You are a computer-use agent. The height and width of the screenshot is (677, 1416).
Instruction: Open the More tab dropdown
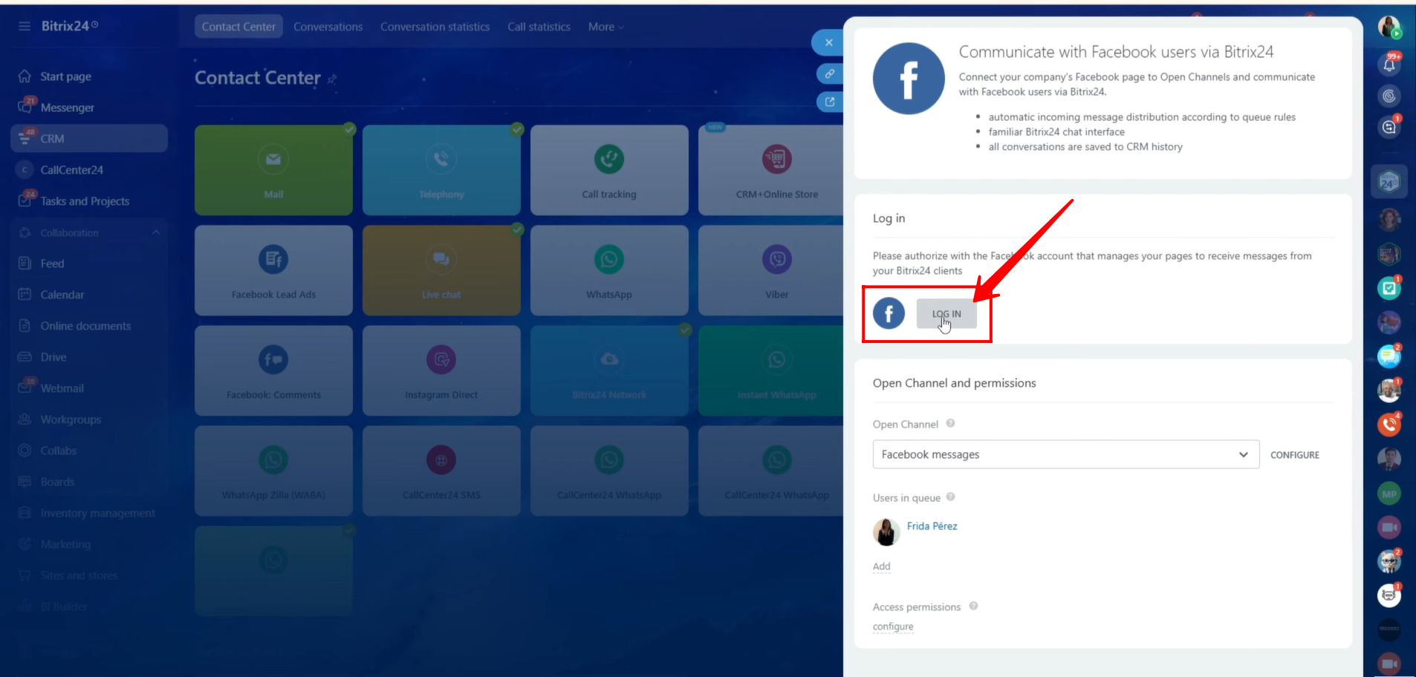(605, 27)
